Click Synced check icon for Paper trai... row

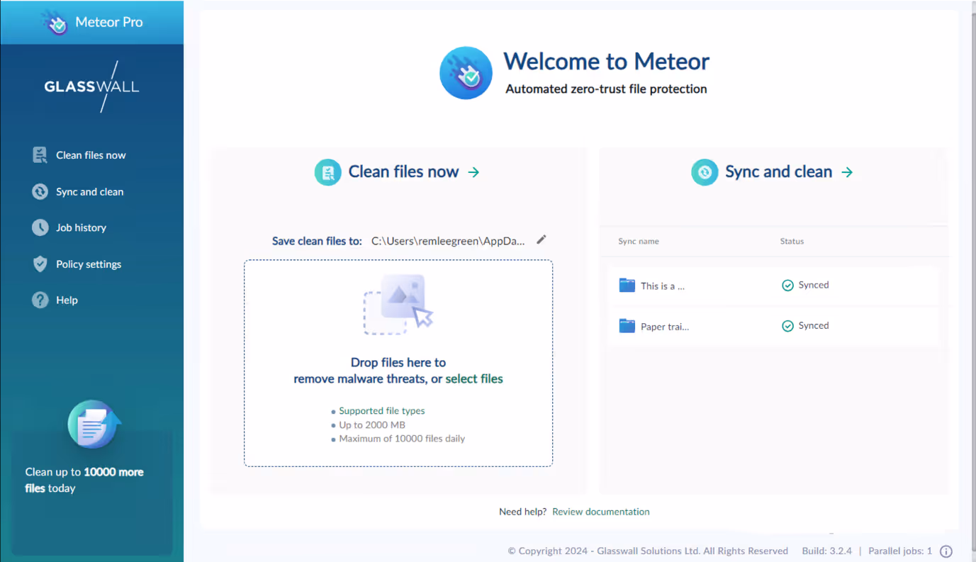click(787, 326)
